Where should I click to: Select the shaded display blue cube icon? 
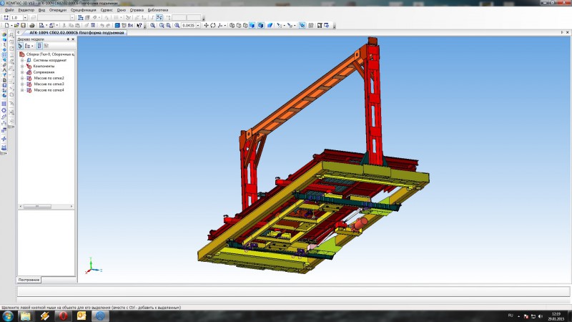pos(252,26)
